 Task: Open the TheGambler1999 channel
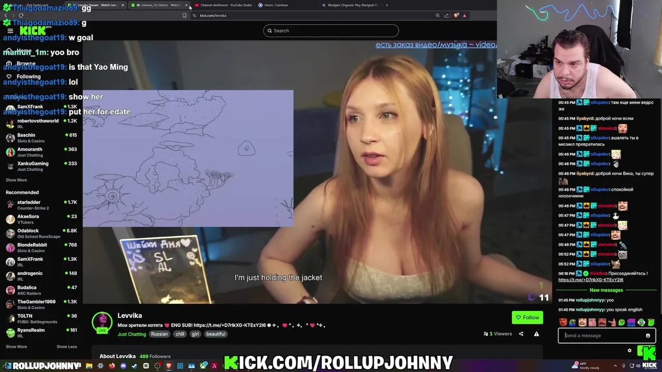(x=41, y=304)
